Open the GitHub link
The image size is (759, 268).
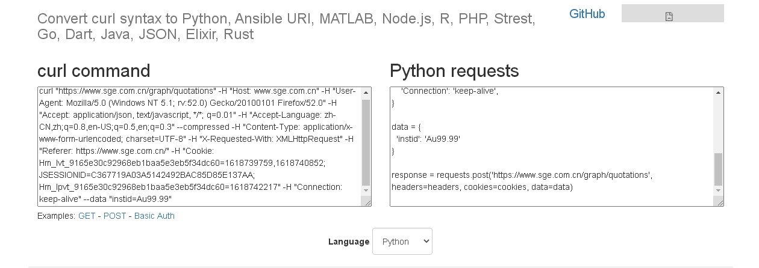coord(587,14)
